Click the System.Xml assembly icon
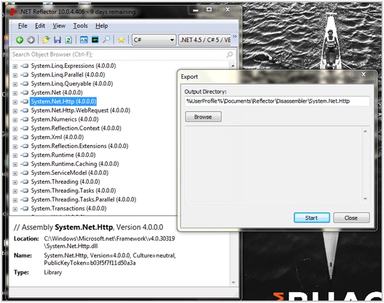The image size is (384, 303). (x=25, y=137)
